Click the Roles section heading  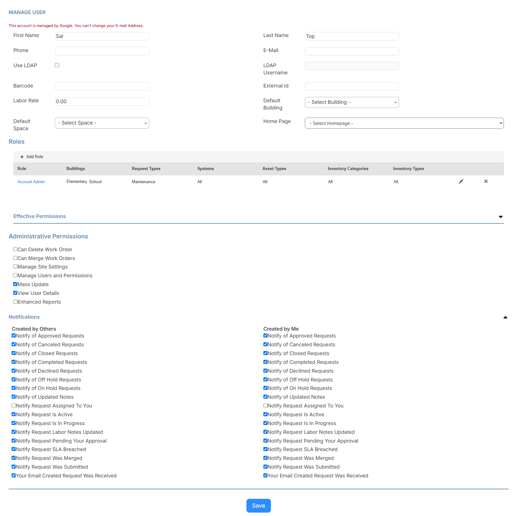(x=16, y=141)
